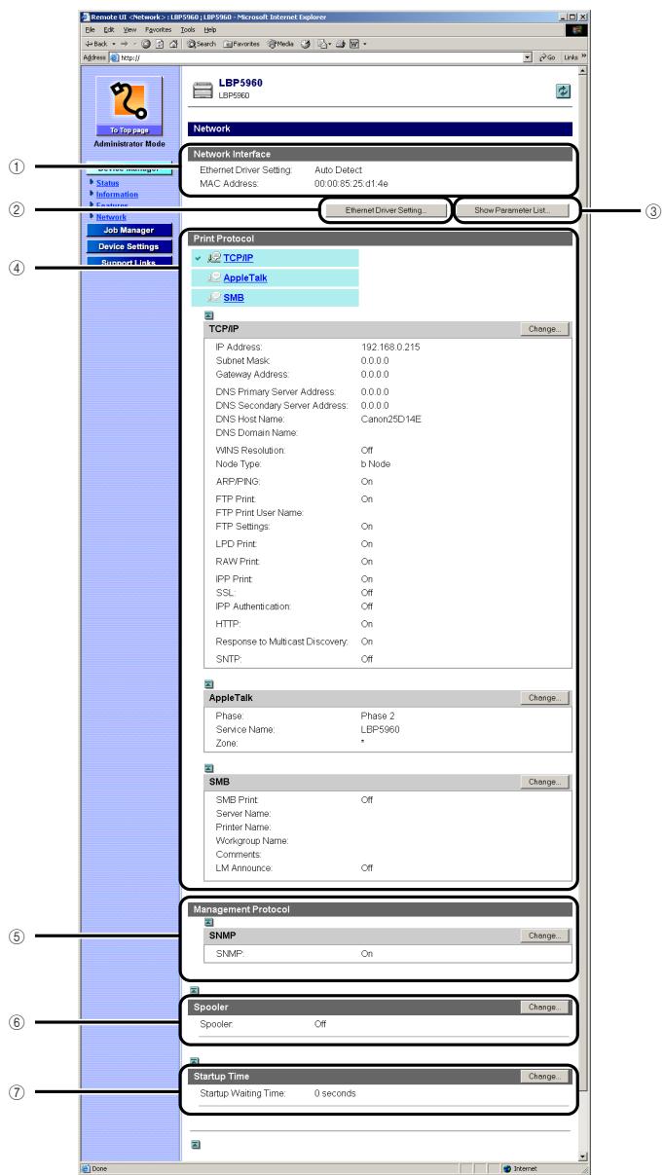Click the browser Refresh toolbar icon
The height and width of the screenshot is (1175, 664).
tap(160, 44)
